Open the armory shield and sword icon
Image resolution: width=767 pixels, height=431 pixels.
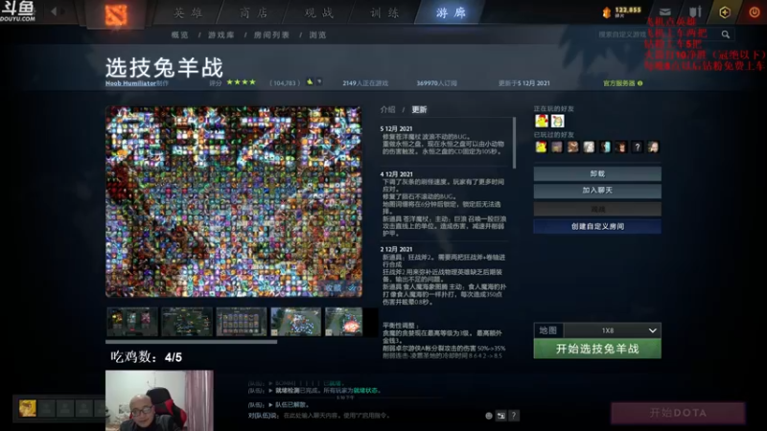tap(695, 11)
